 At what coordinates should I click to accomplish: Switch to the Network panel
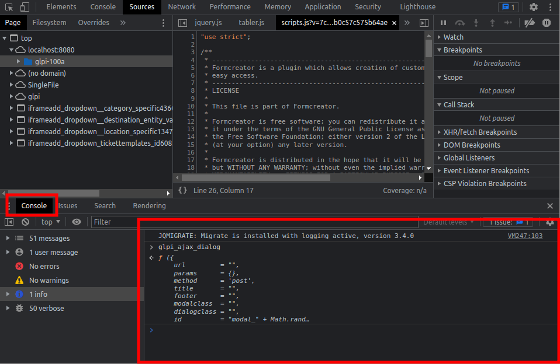click(x=182, y=6)
